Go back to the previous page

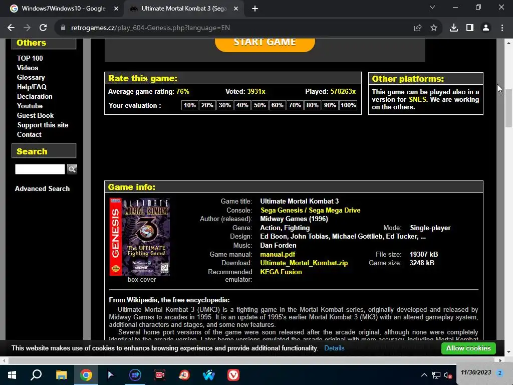[x=11, y=28]
